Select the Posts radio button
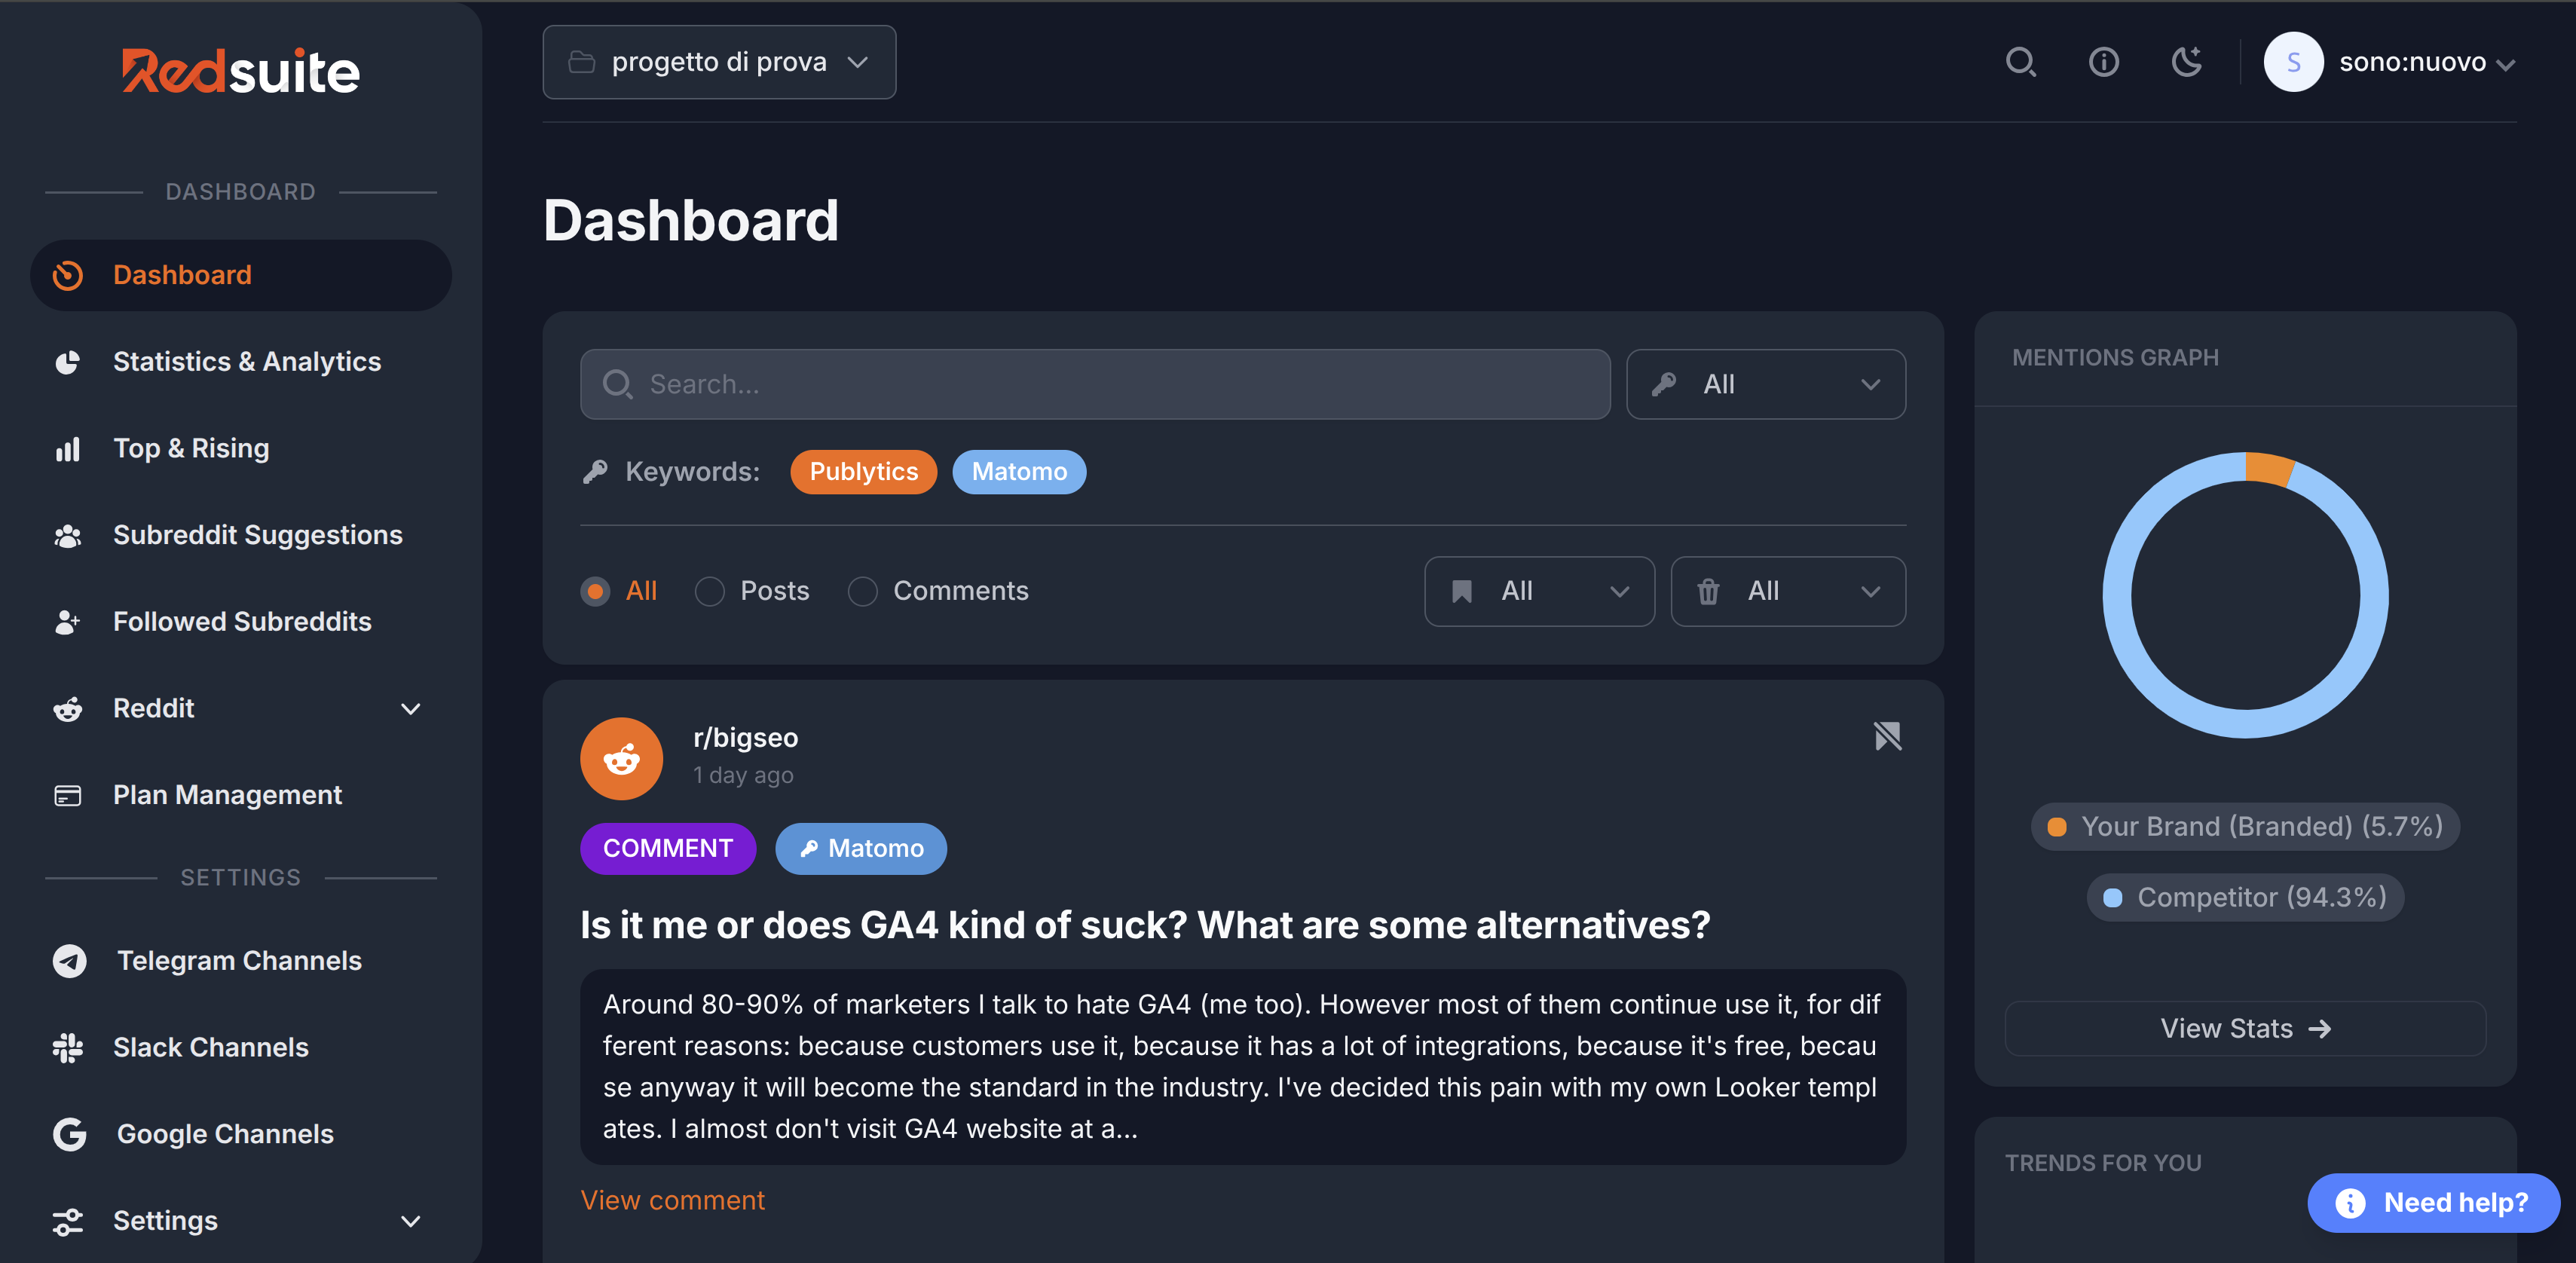Image resolution: width=2576 pixels, height=1263 pixels. tap(710, 591)
